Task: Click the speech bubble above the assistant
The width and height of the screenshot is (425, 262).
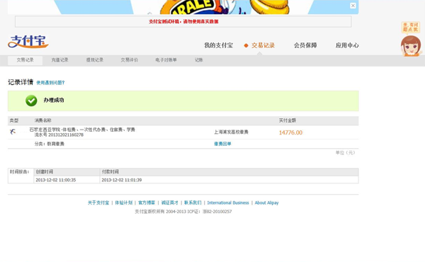Action: [x=411, y=28]
